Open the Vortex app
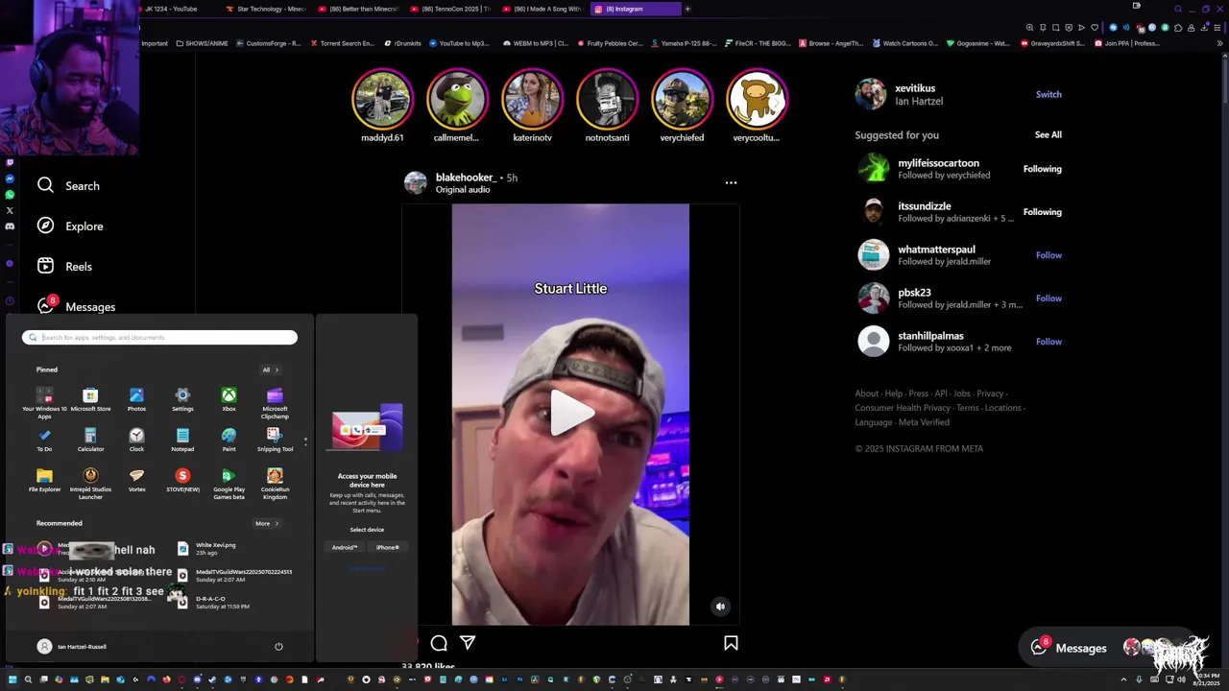Screen dimensions: 1229x691 [136, 480]
